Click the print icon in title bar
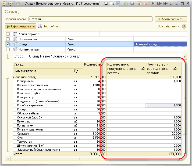This screenshot has width=192, height=166. 106,4
